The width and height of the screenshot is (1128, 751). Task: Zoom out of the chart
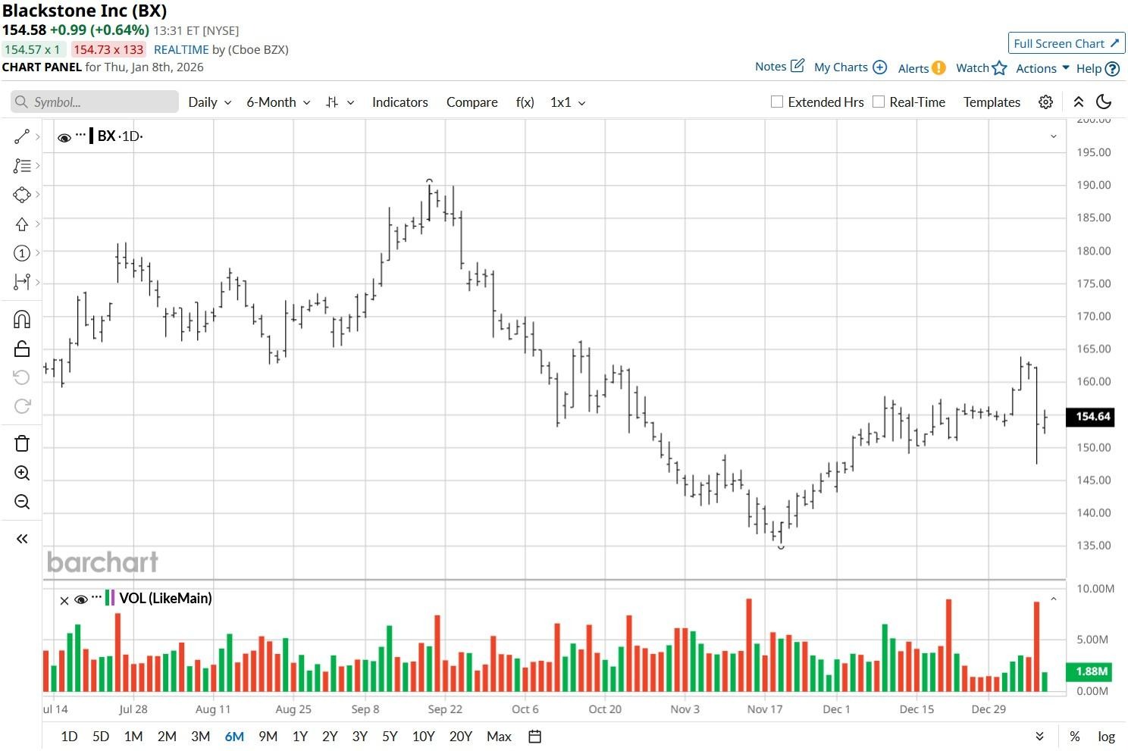(x=22, y=502)
